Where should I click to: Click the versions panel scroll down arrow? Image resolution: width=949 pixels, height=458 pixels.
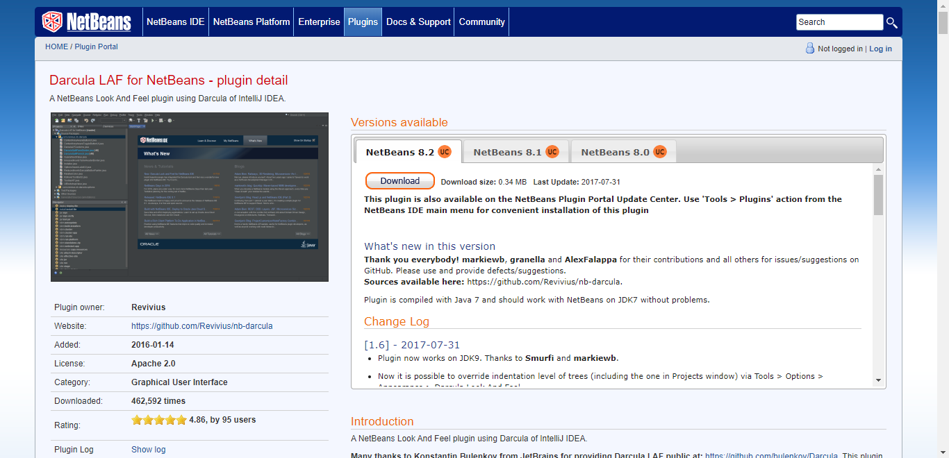point(878,380)
